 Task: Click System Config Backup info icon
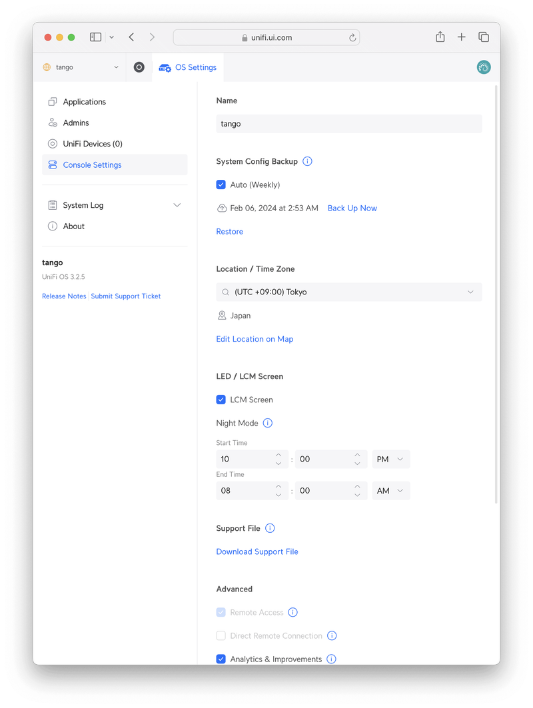pyautogui.click(x=307, y=161)
